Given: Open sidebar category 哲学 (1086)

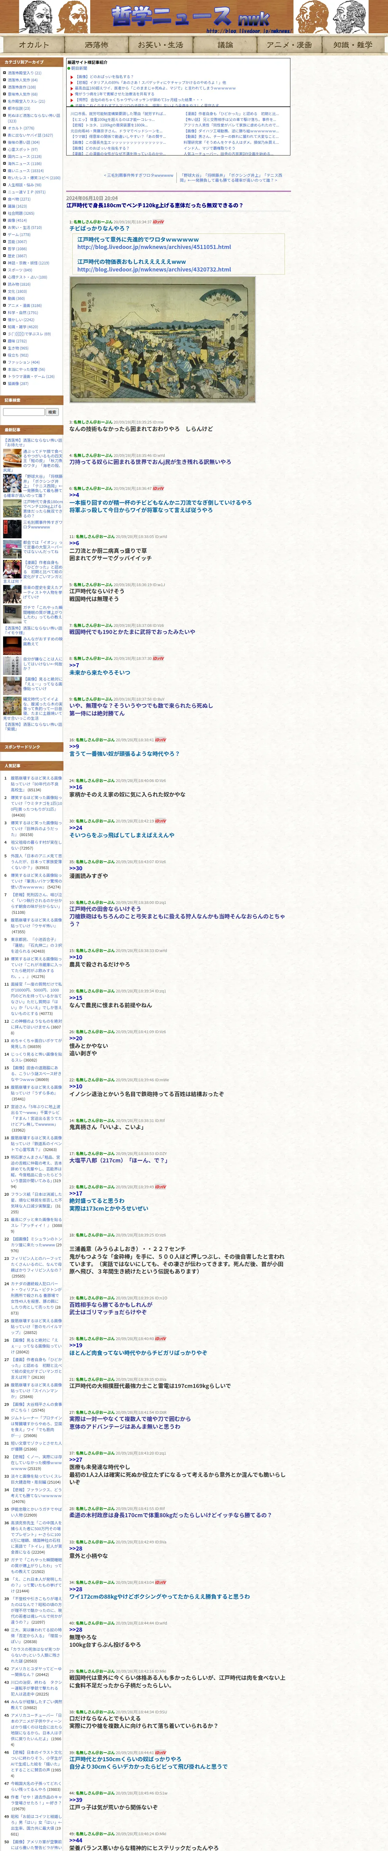Looking at the screenshot, I should click(x=17, y=249).
